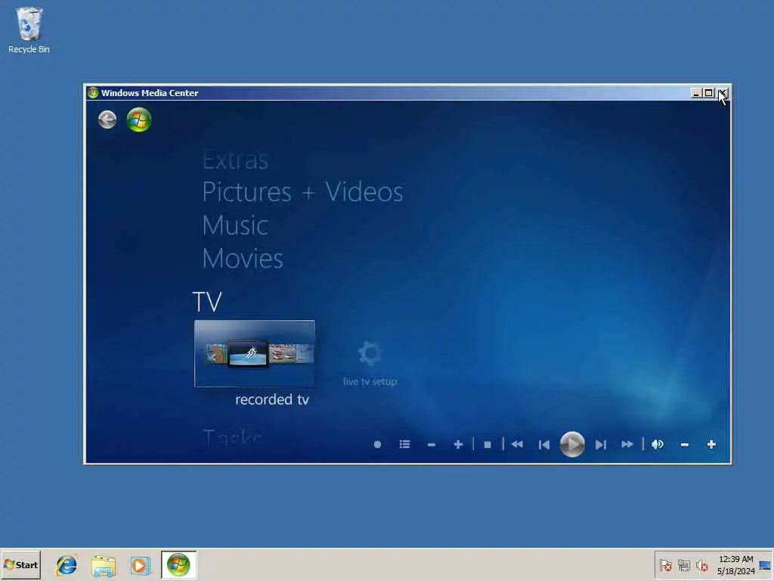
Task: Open the Recycle Bin desktop icon
Action: [x=29, y=30]
